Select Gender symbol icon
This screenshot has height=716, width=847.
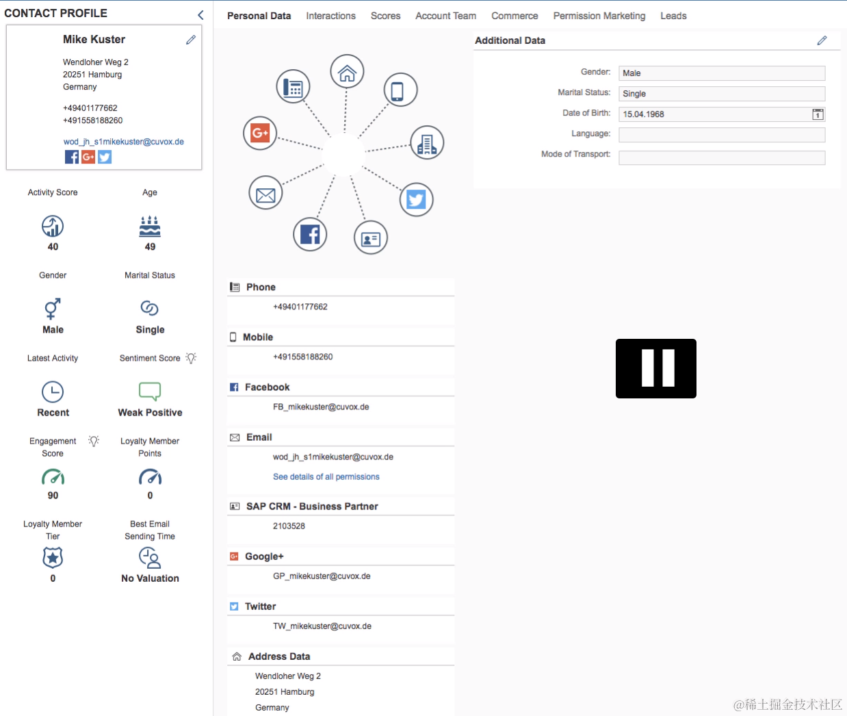coord(53,309)
